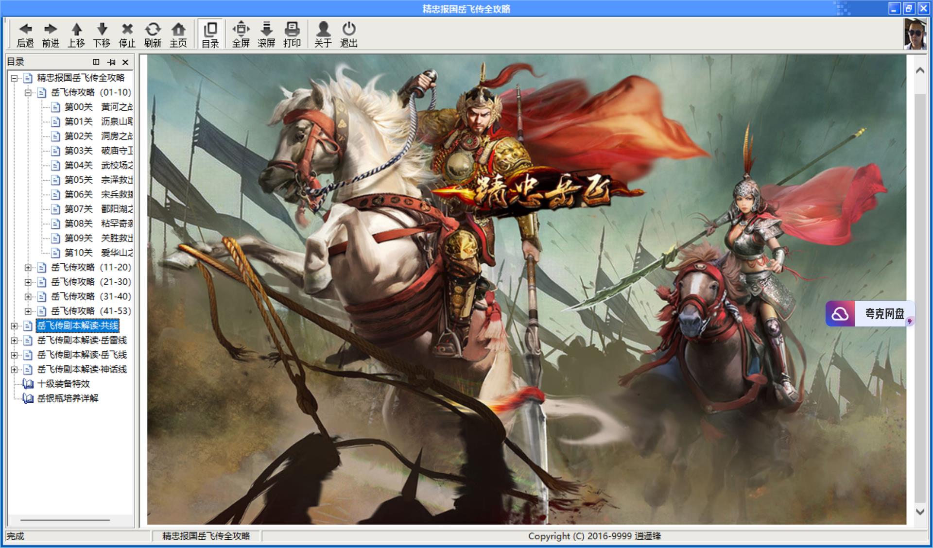Click the book icon beside 岳银瓶培养详解

click(28, 398)
